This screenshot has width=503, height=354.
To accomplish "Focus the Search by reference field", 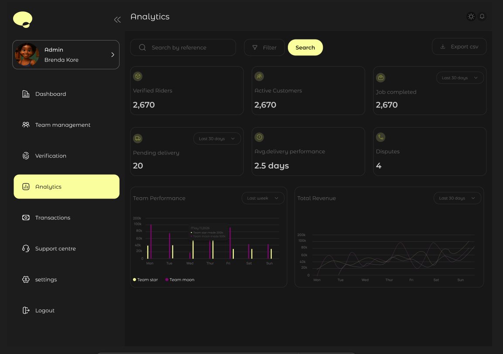I will [183, 47].
